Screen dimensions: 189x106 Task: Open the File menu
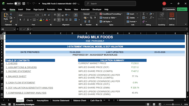[x=4, y=9]
